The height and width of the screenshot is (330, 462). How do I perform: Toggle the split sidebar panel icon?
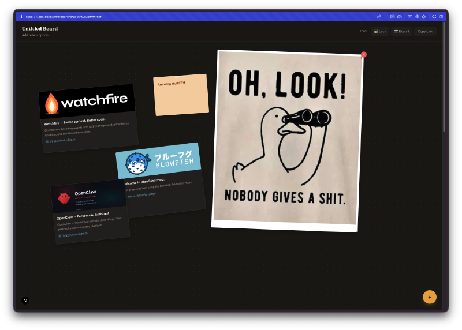pos(441,17)
